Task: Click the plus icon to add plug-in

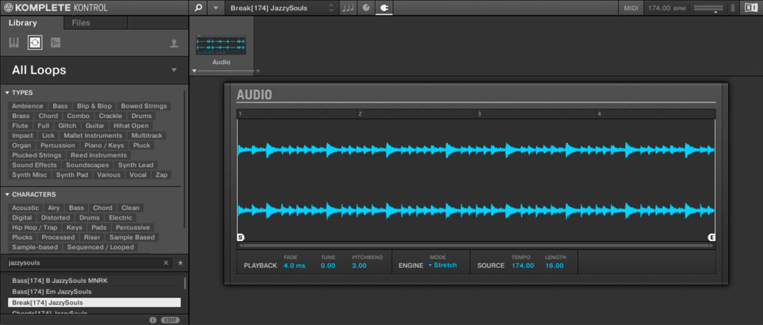Action: [x=258, y=70]
